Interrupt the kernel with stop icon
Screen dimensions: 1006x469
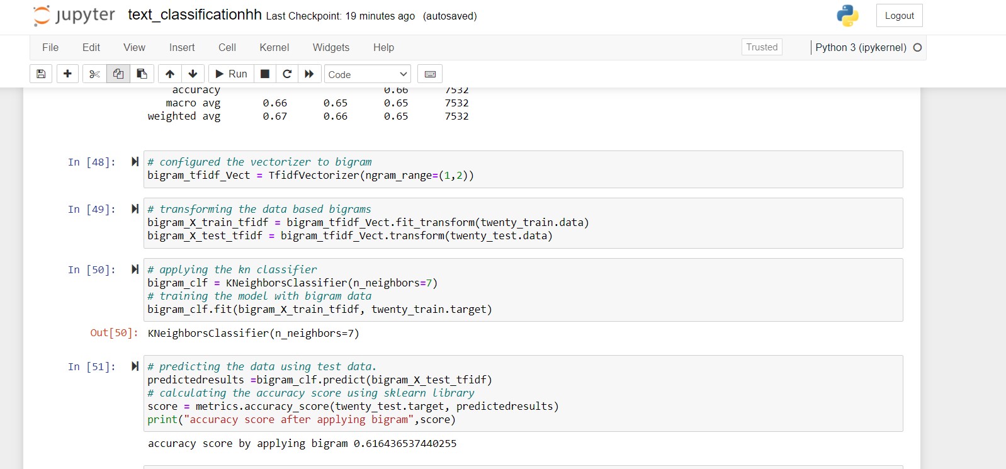pos(265,74)
